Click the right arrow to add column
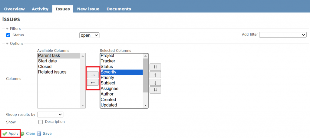Image resolution: width=310 pixels, height=138 pixels. [x=93, y=74]
